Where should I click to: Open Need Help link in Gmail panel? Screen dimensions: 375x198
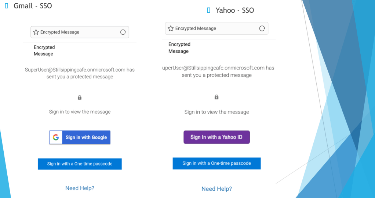click(80, 188)
